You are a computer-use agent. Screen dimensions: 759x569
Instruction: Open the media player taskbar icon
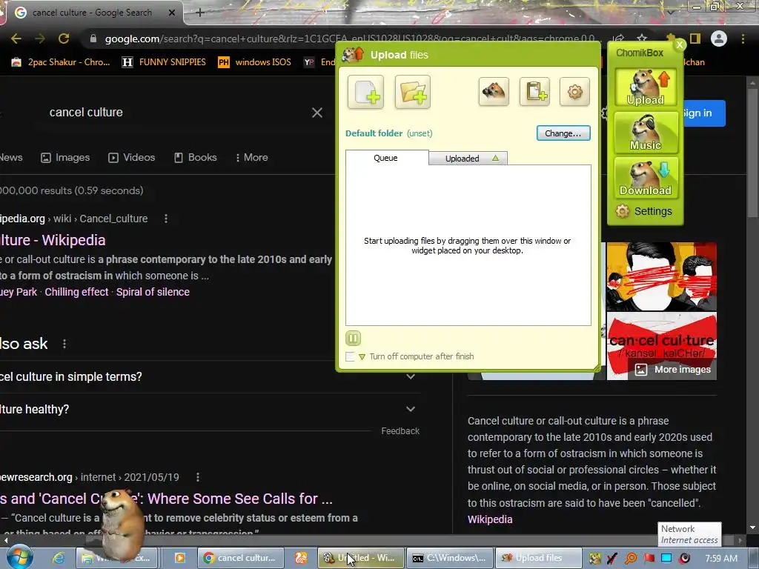(x=179, y=558)
